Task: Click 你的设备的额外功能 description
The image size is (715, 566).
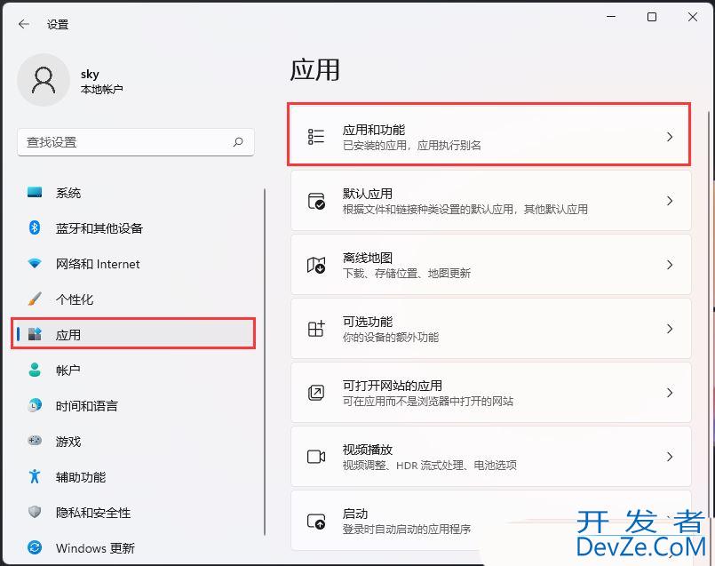Action: [390, 337]
